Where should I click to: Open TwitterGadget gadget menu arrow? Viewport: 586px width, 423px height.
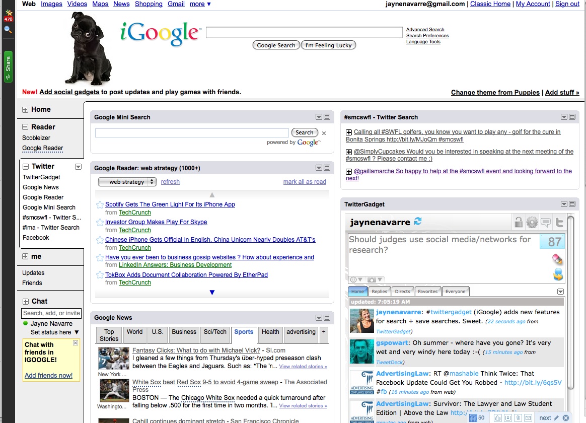(564, 204)
